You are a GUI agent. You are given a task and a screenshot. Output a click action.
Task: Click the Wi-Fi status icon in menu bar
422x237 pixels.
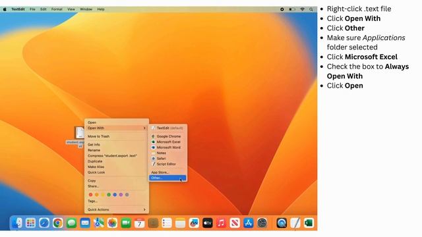(302, 9)
